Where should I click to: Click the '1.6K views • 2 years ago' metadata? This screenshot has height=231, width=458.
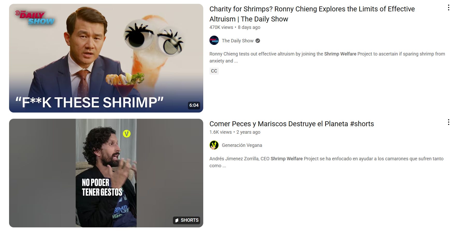point(235,132)
